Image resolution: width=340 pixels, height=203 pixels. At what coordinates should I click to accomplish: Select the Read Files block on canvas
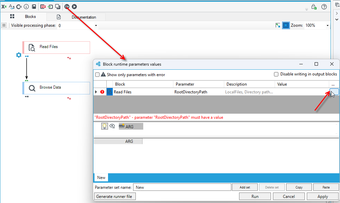[56, 47]
